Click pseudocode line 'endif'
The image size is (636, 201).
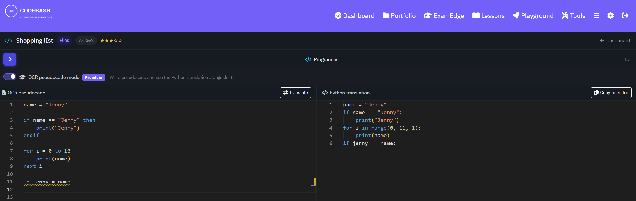click(31, 135)
